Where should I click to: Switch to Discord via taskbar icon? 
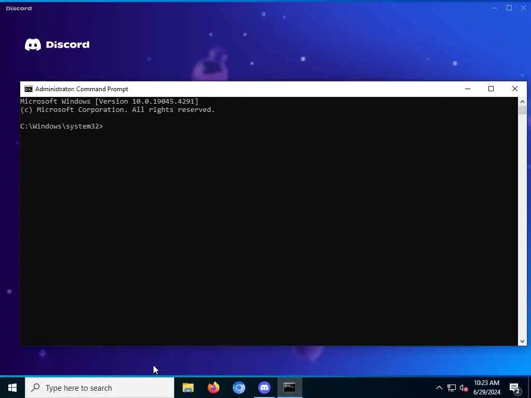coord(264,388)
